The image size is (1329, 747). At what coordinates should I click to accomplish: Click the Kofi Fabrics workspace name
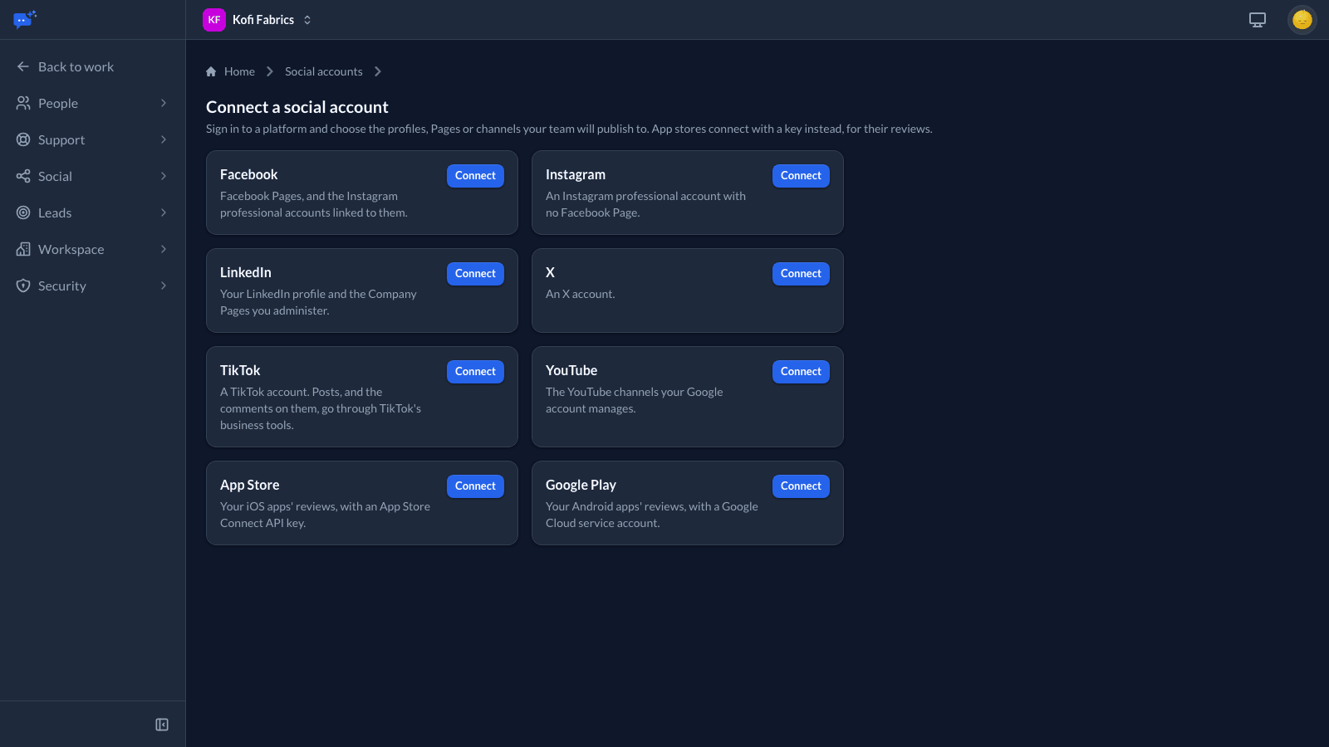point(263,20)
